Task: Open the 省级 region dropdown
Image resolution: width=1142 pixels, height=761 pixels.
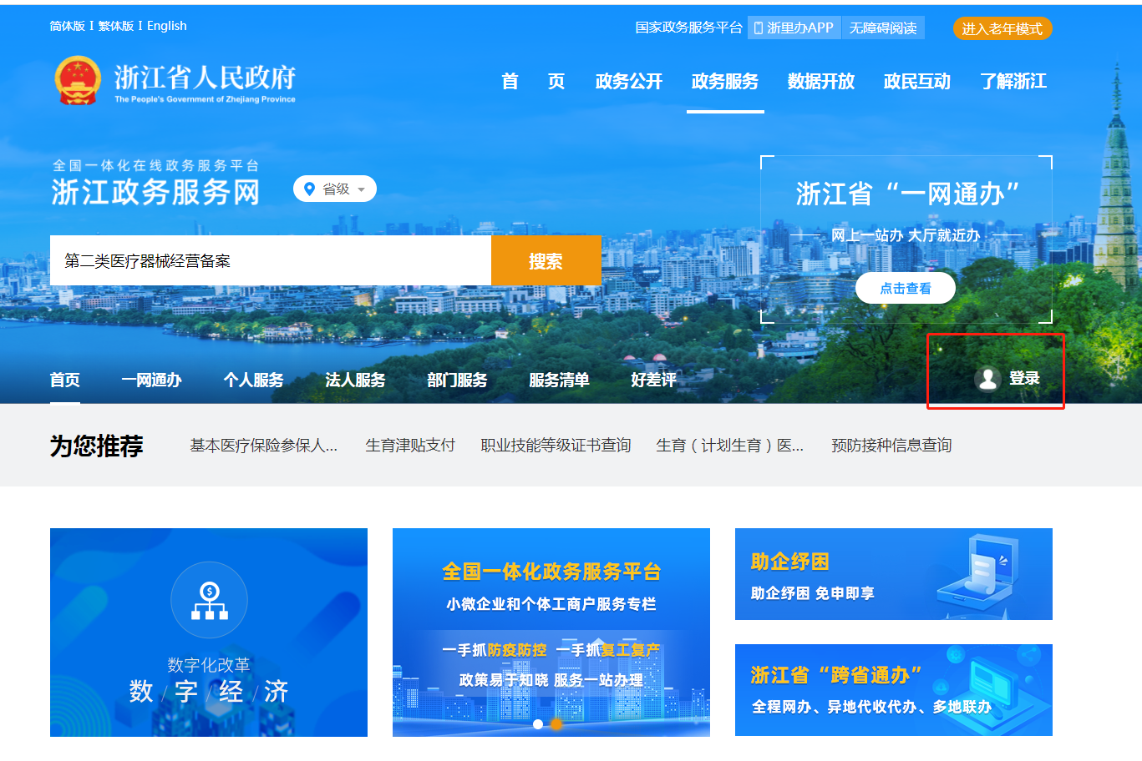Action: pos(335,189)
